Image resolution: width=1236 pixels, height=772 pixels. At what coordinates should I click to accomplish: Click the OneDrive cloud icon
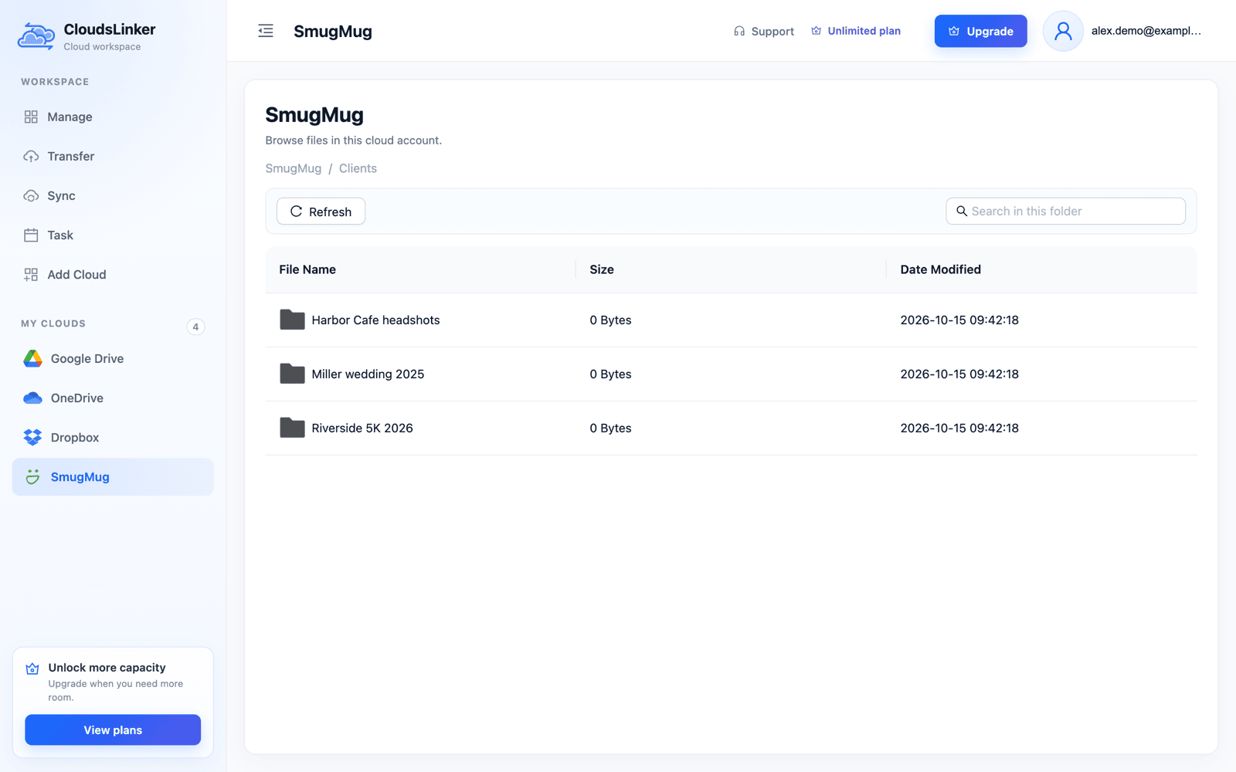point(32,398)
